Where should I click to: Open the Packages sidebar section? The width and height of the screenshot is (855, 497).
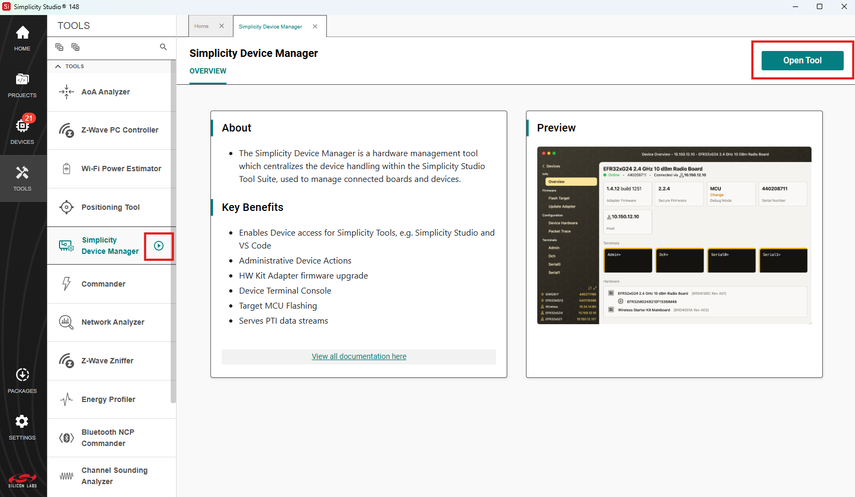22,381
